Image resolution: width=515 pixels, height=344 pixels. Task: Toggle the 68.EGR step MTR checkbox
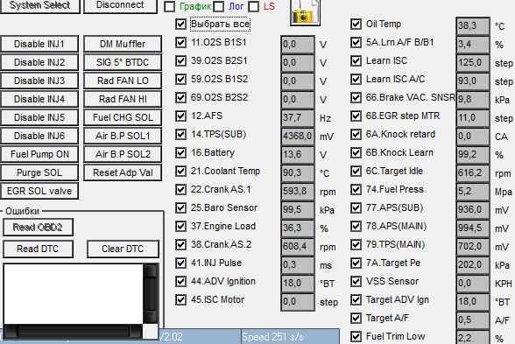(x=356, y=116)
